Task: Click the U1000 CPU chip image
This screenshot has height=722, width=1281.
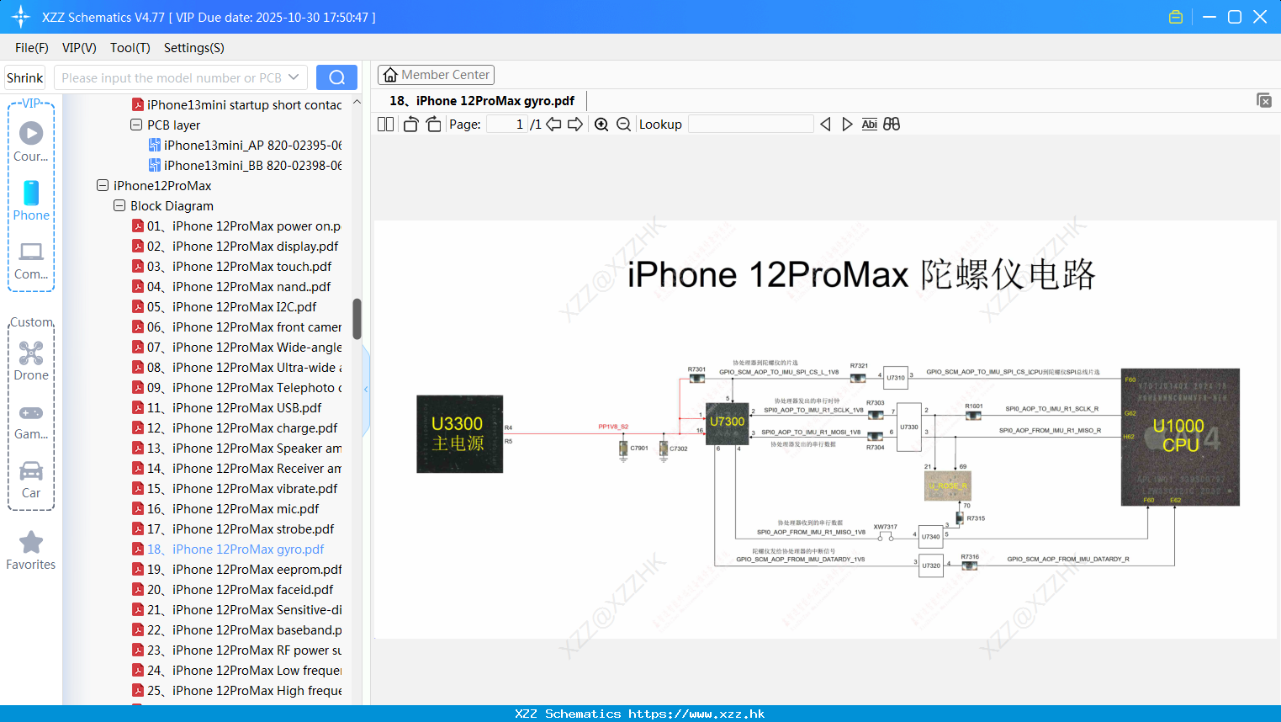Action: [1180, 437]
